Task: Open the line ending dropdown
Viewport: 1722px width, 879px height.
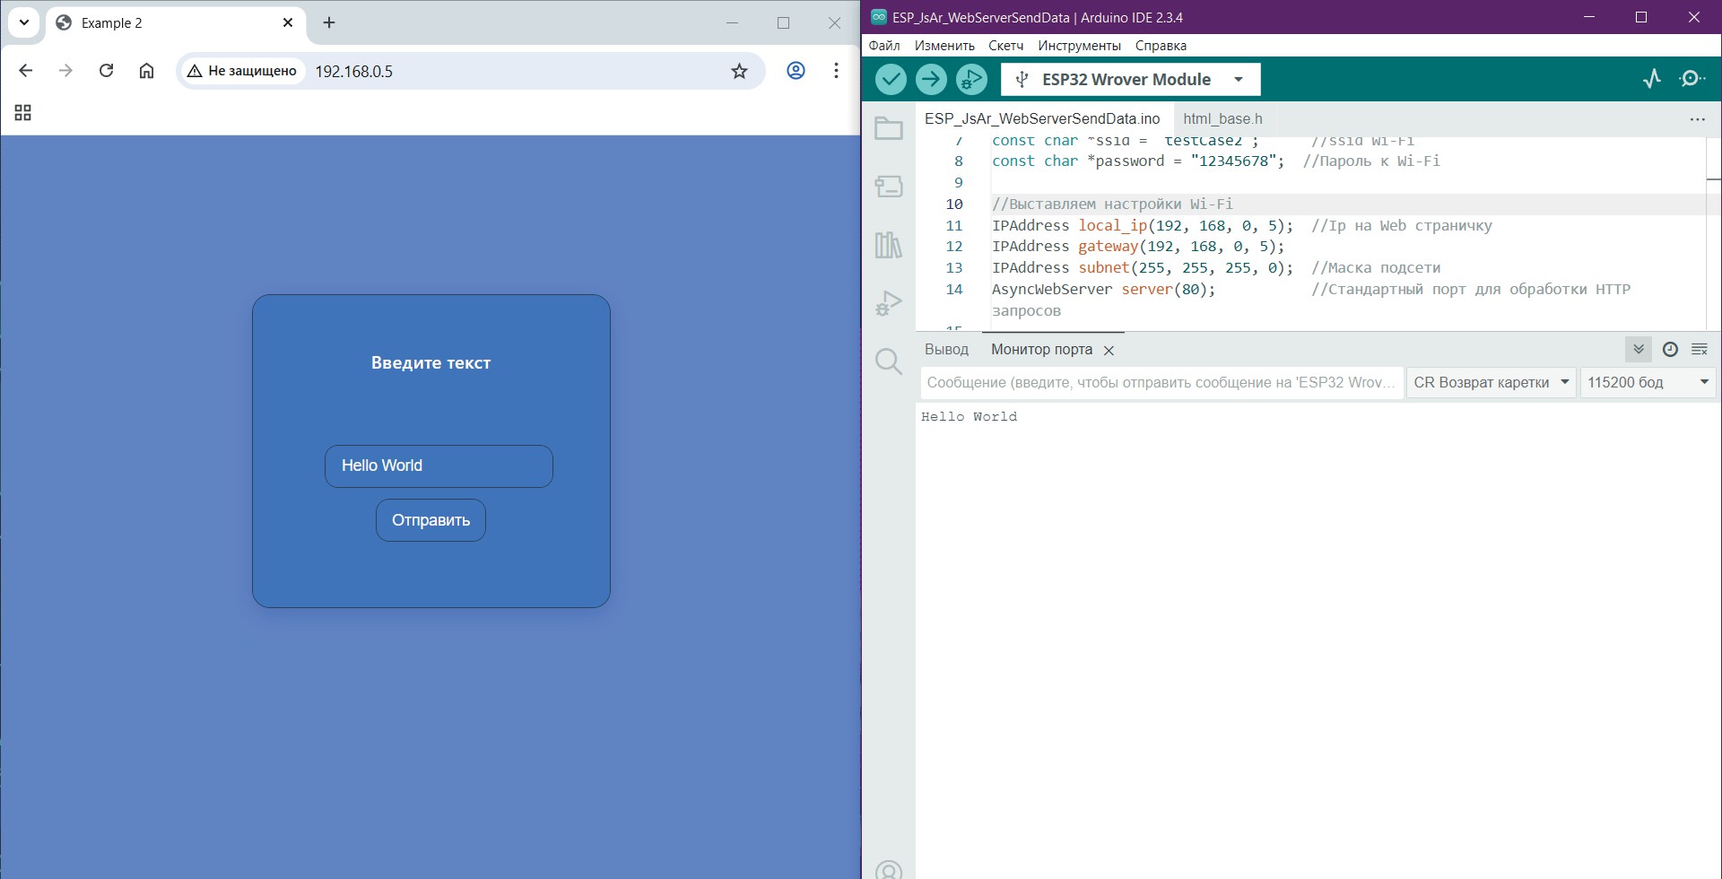Action: (1491, 383)
